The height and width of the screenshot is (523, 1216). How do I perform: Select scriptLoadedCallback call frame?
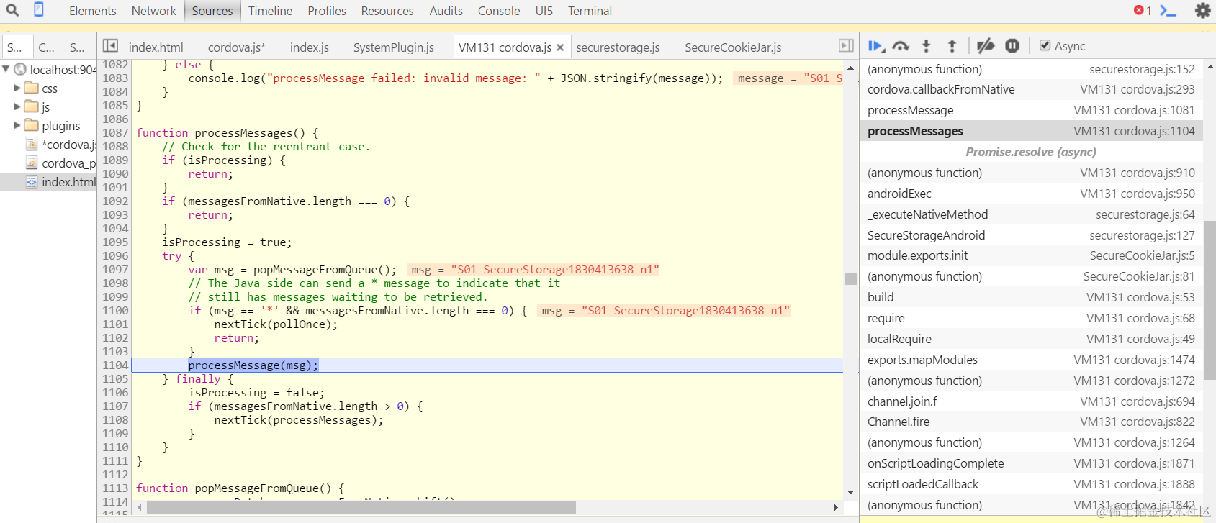(1031, 484)
